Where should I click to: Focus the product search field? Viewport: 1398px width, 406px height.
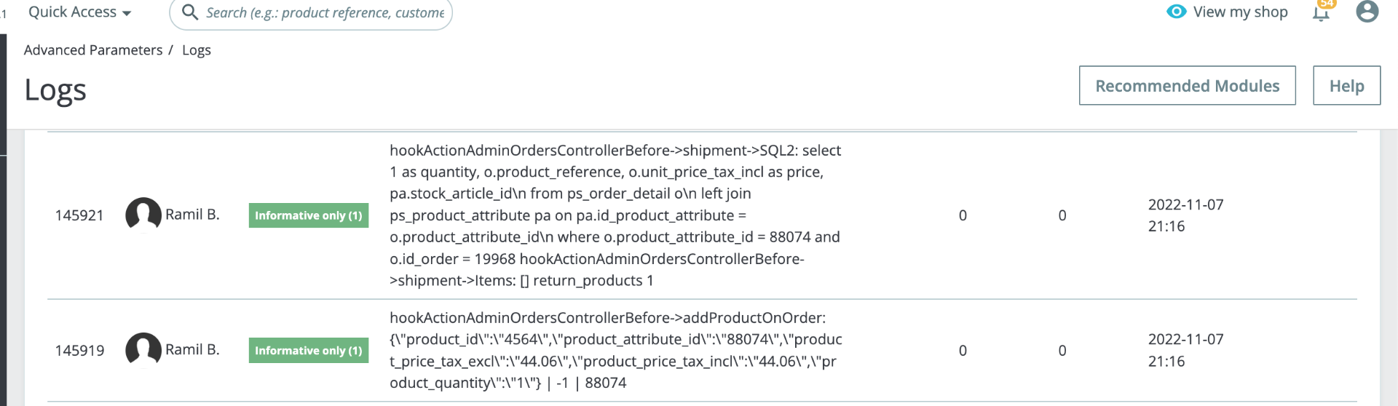[x=324, y=13]
